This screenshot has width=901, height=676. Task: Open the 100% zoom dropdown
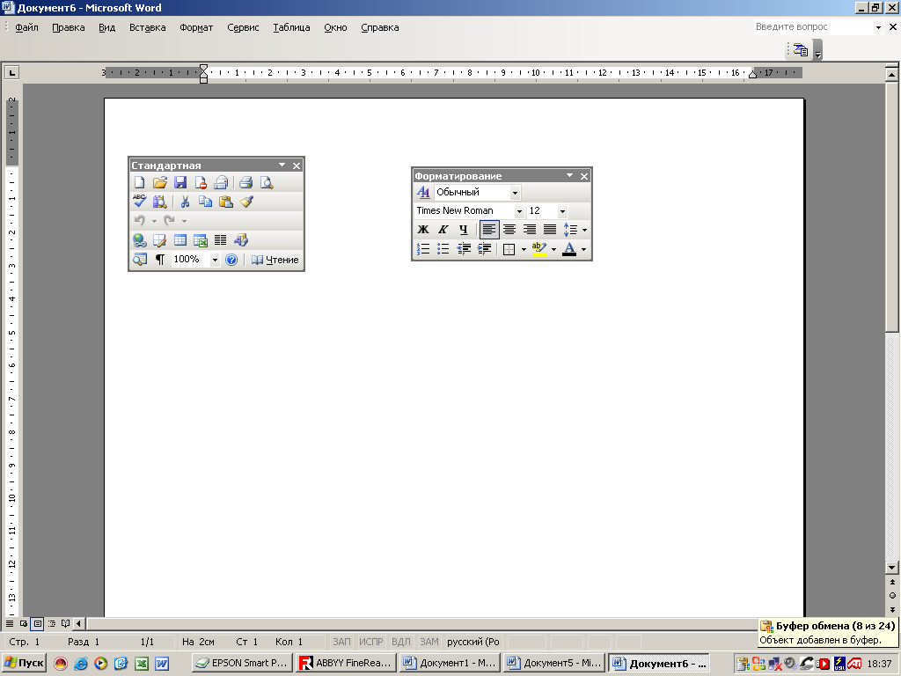(215, 260)
